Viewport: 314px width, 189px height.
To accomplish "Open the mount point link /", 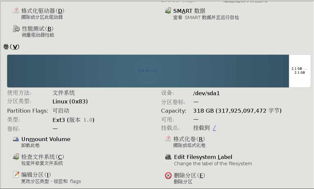I will (x=214, y=128).
